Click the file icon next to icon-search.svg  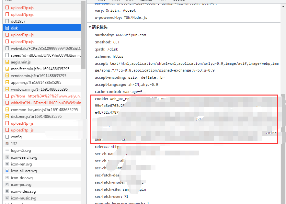pyautogui.click(x=7, y=157)
